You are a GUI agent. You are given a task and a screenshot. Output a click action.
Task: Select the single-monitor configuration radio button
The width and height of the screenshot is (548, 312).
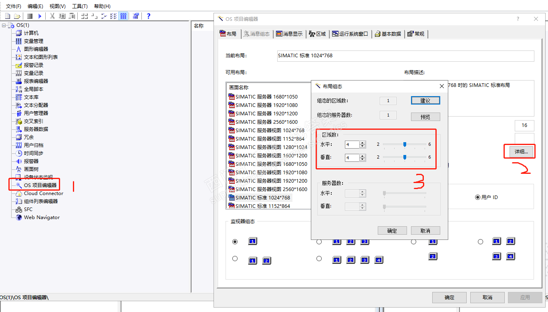(x=235, y=242)
